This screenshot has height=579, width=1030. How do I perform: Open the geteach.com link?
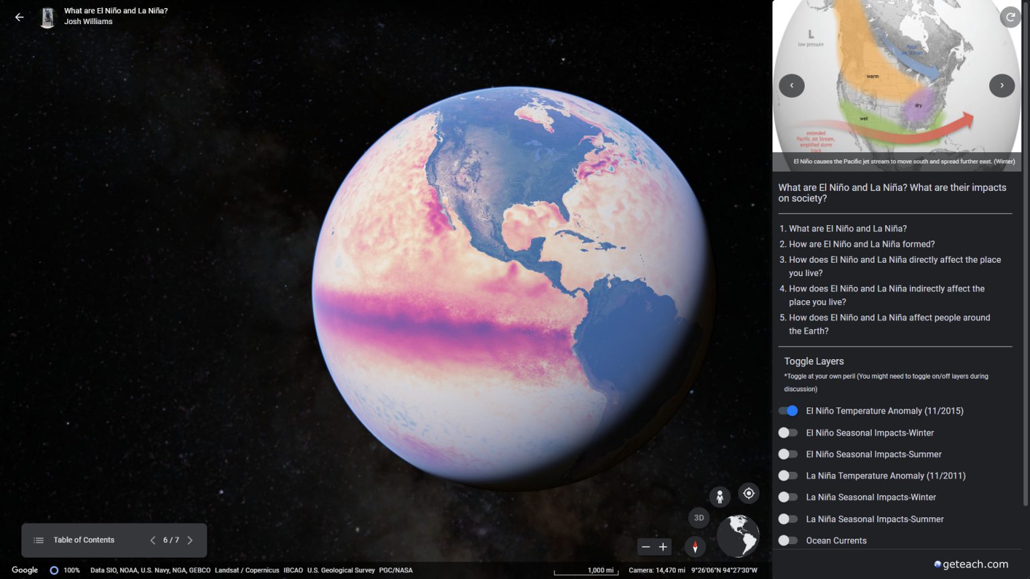coord(974,564)
